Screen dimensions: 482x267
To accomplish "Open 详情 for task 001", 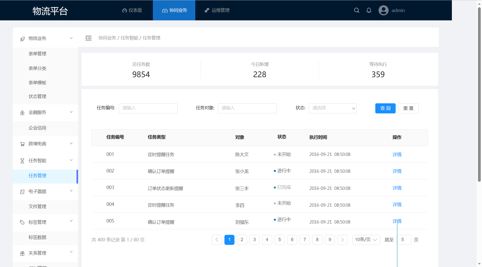I will pos(397,155).
